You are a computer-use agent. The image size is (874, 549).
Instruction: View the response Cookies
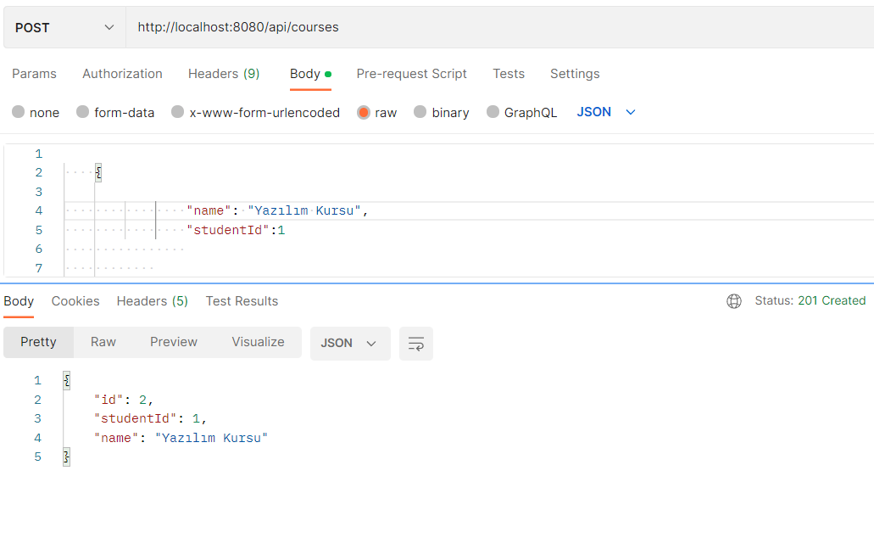[75, 301]
